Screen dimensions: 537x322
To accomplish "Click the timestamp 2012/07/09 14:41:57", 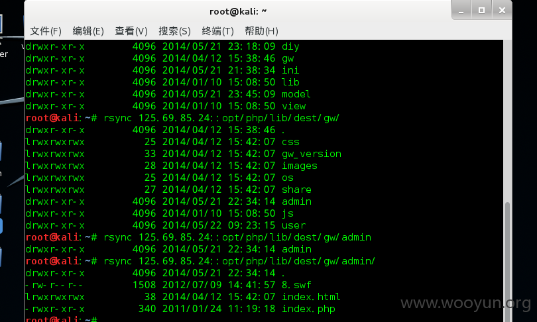I will click(219, 285).
